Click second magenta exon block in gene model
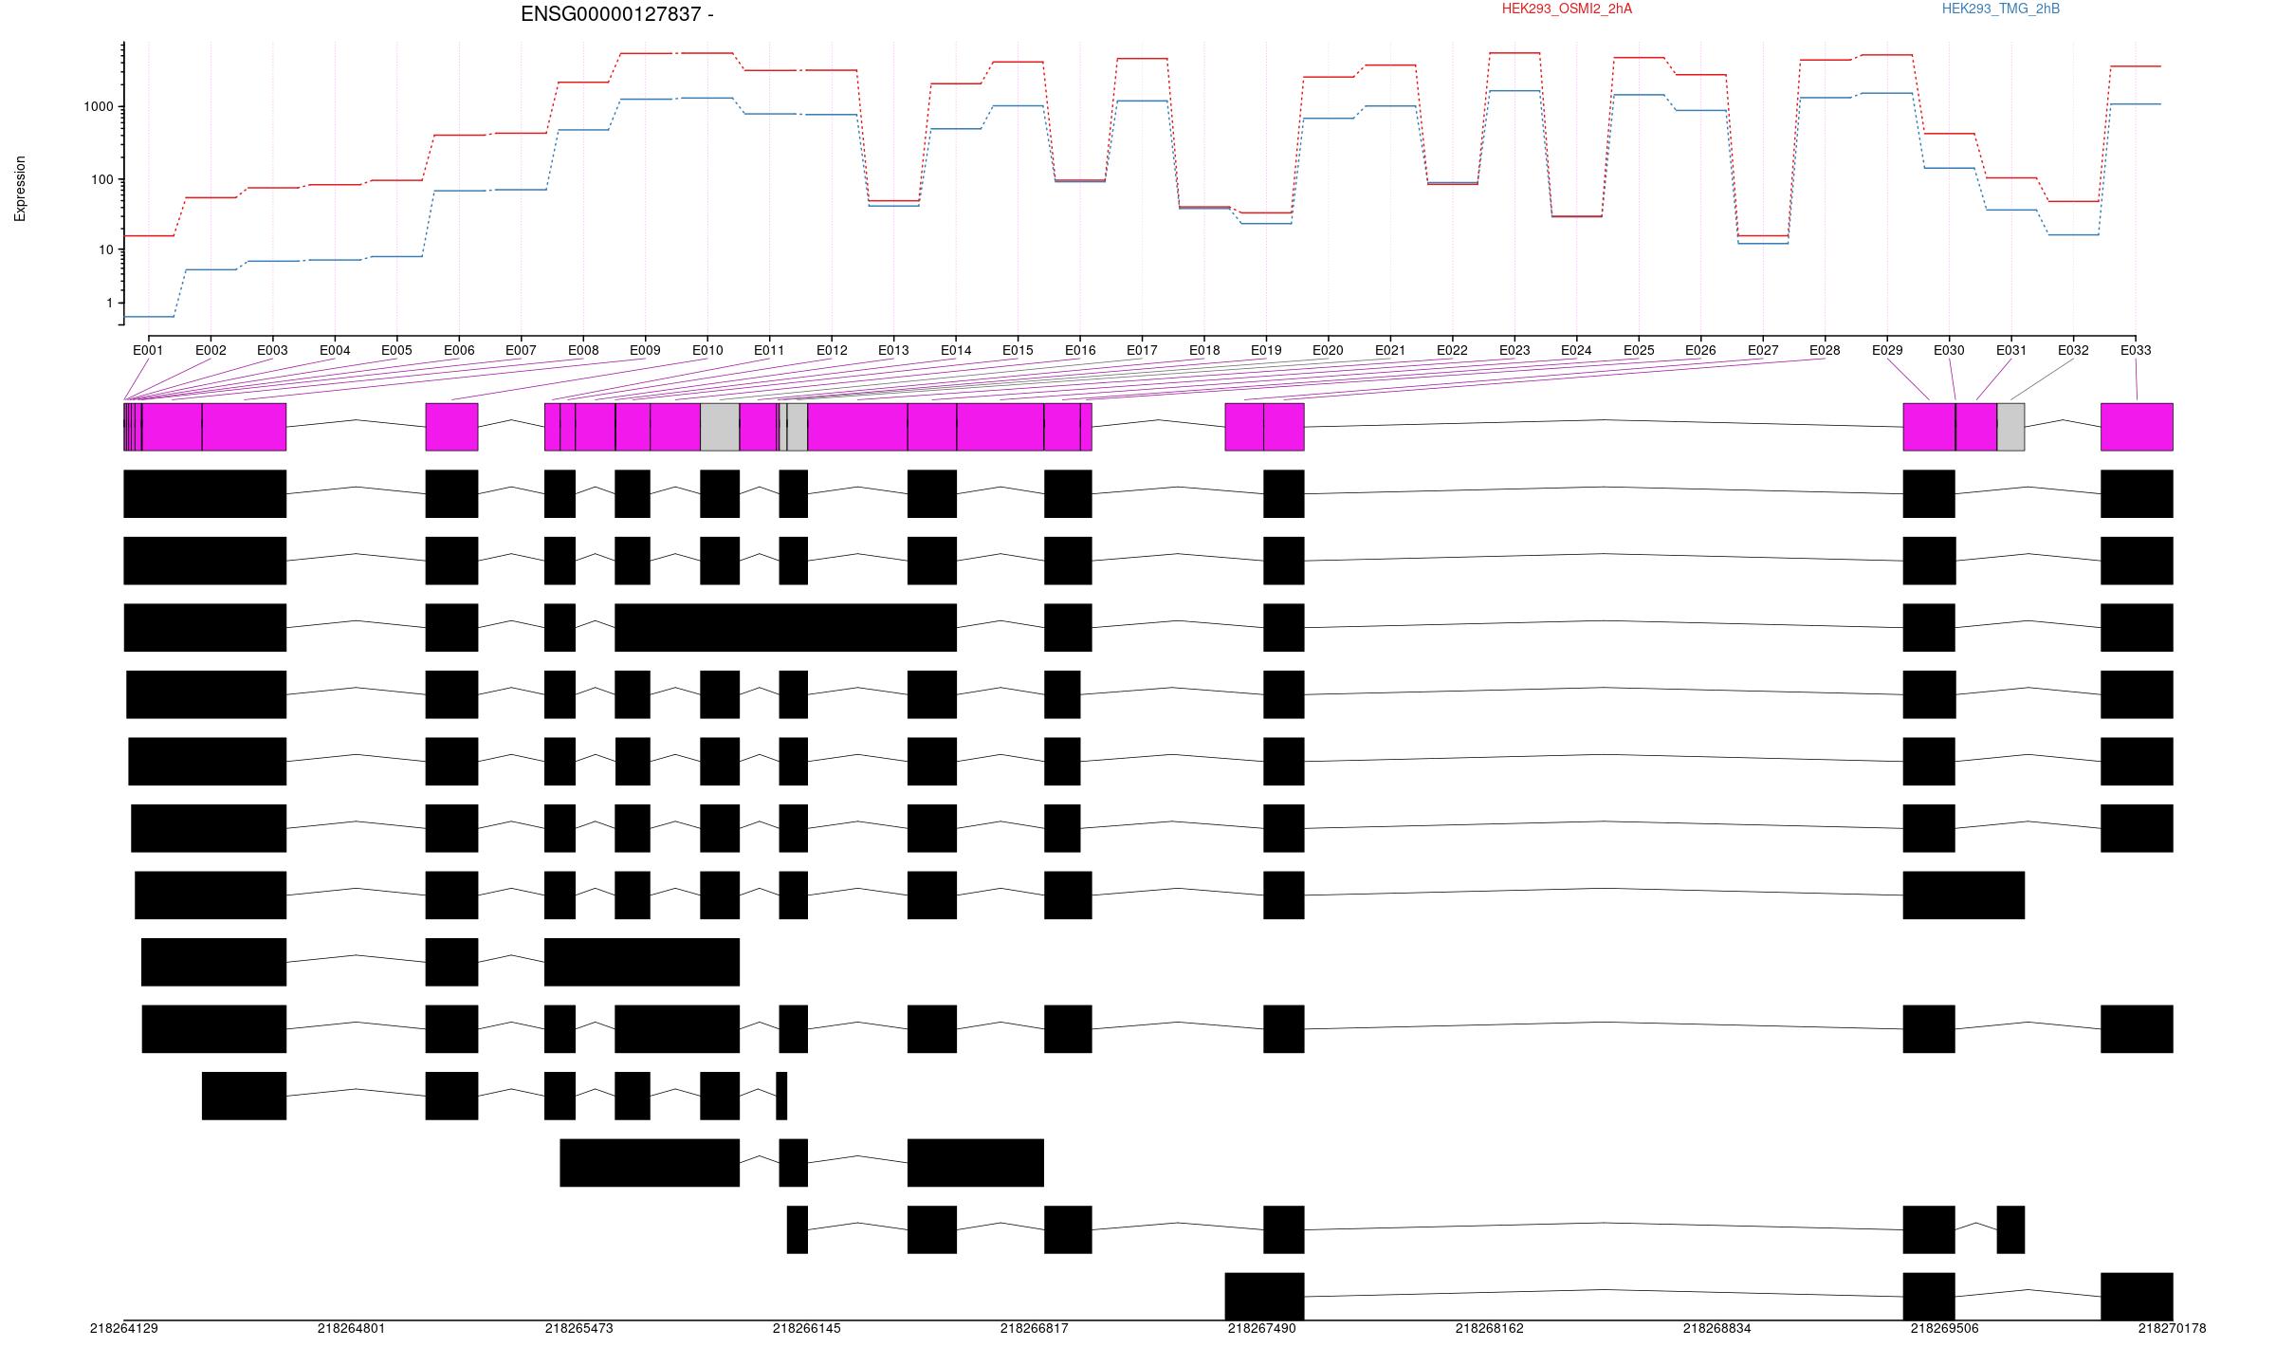Screen dimensions: 2276x1347 pyautogui.click(x=451, y=427)
